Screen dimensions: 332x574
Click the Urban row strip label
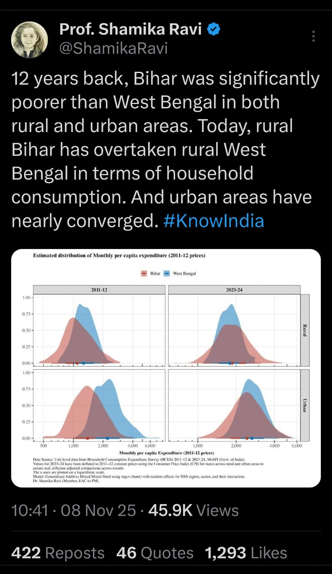point(305,405)
